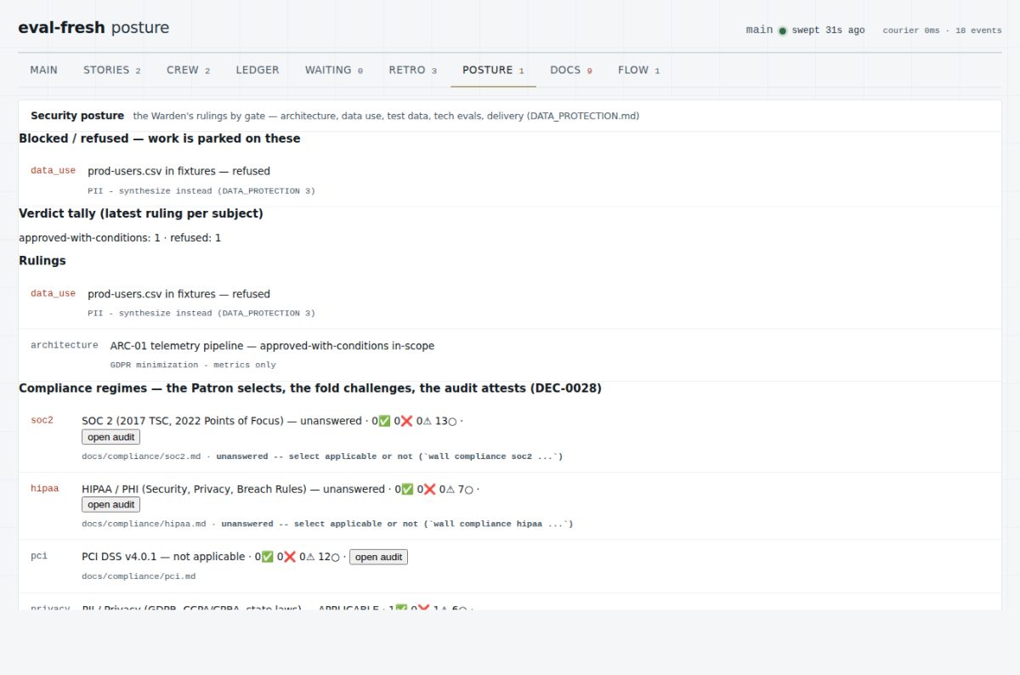Viewport: 1020px width, 675px height.
Task: Go to the CREW tab
Action: point(188,70)
